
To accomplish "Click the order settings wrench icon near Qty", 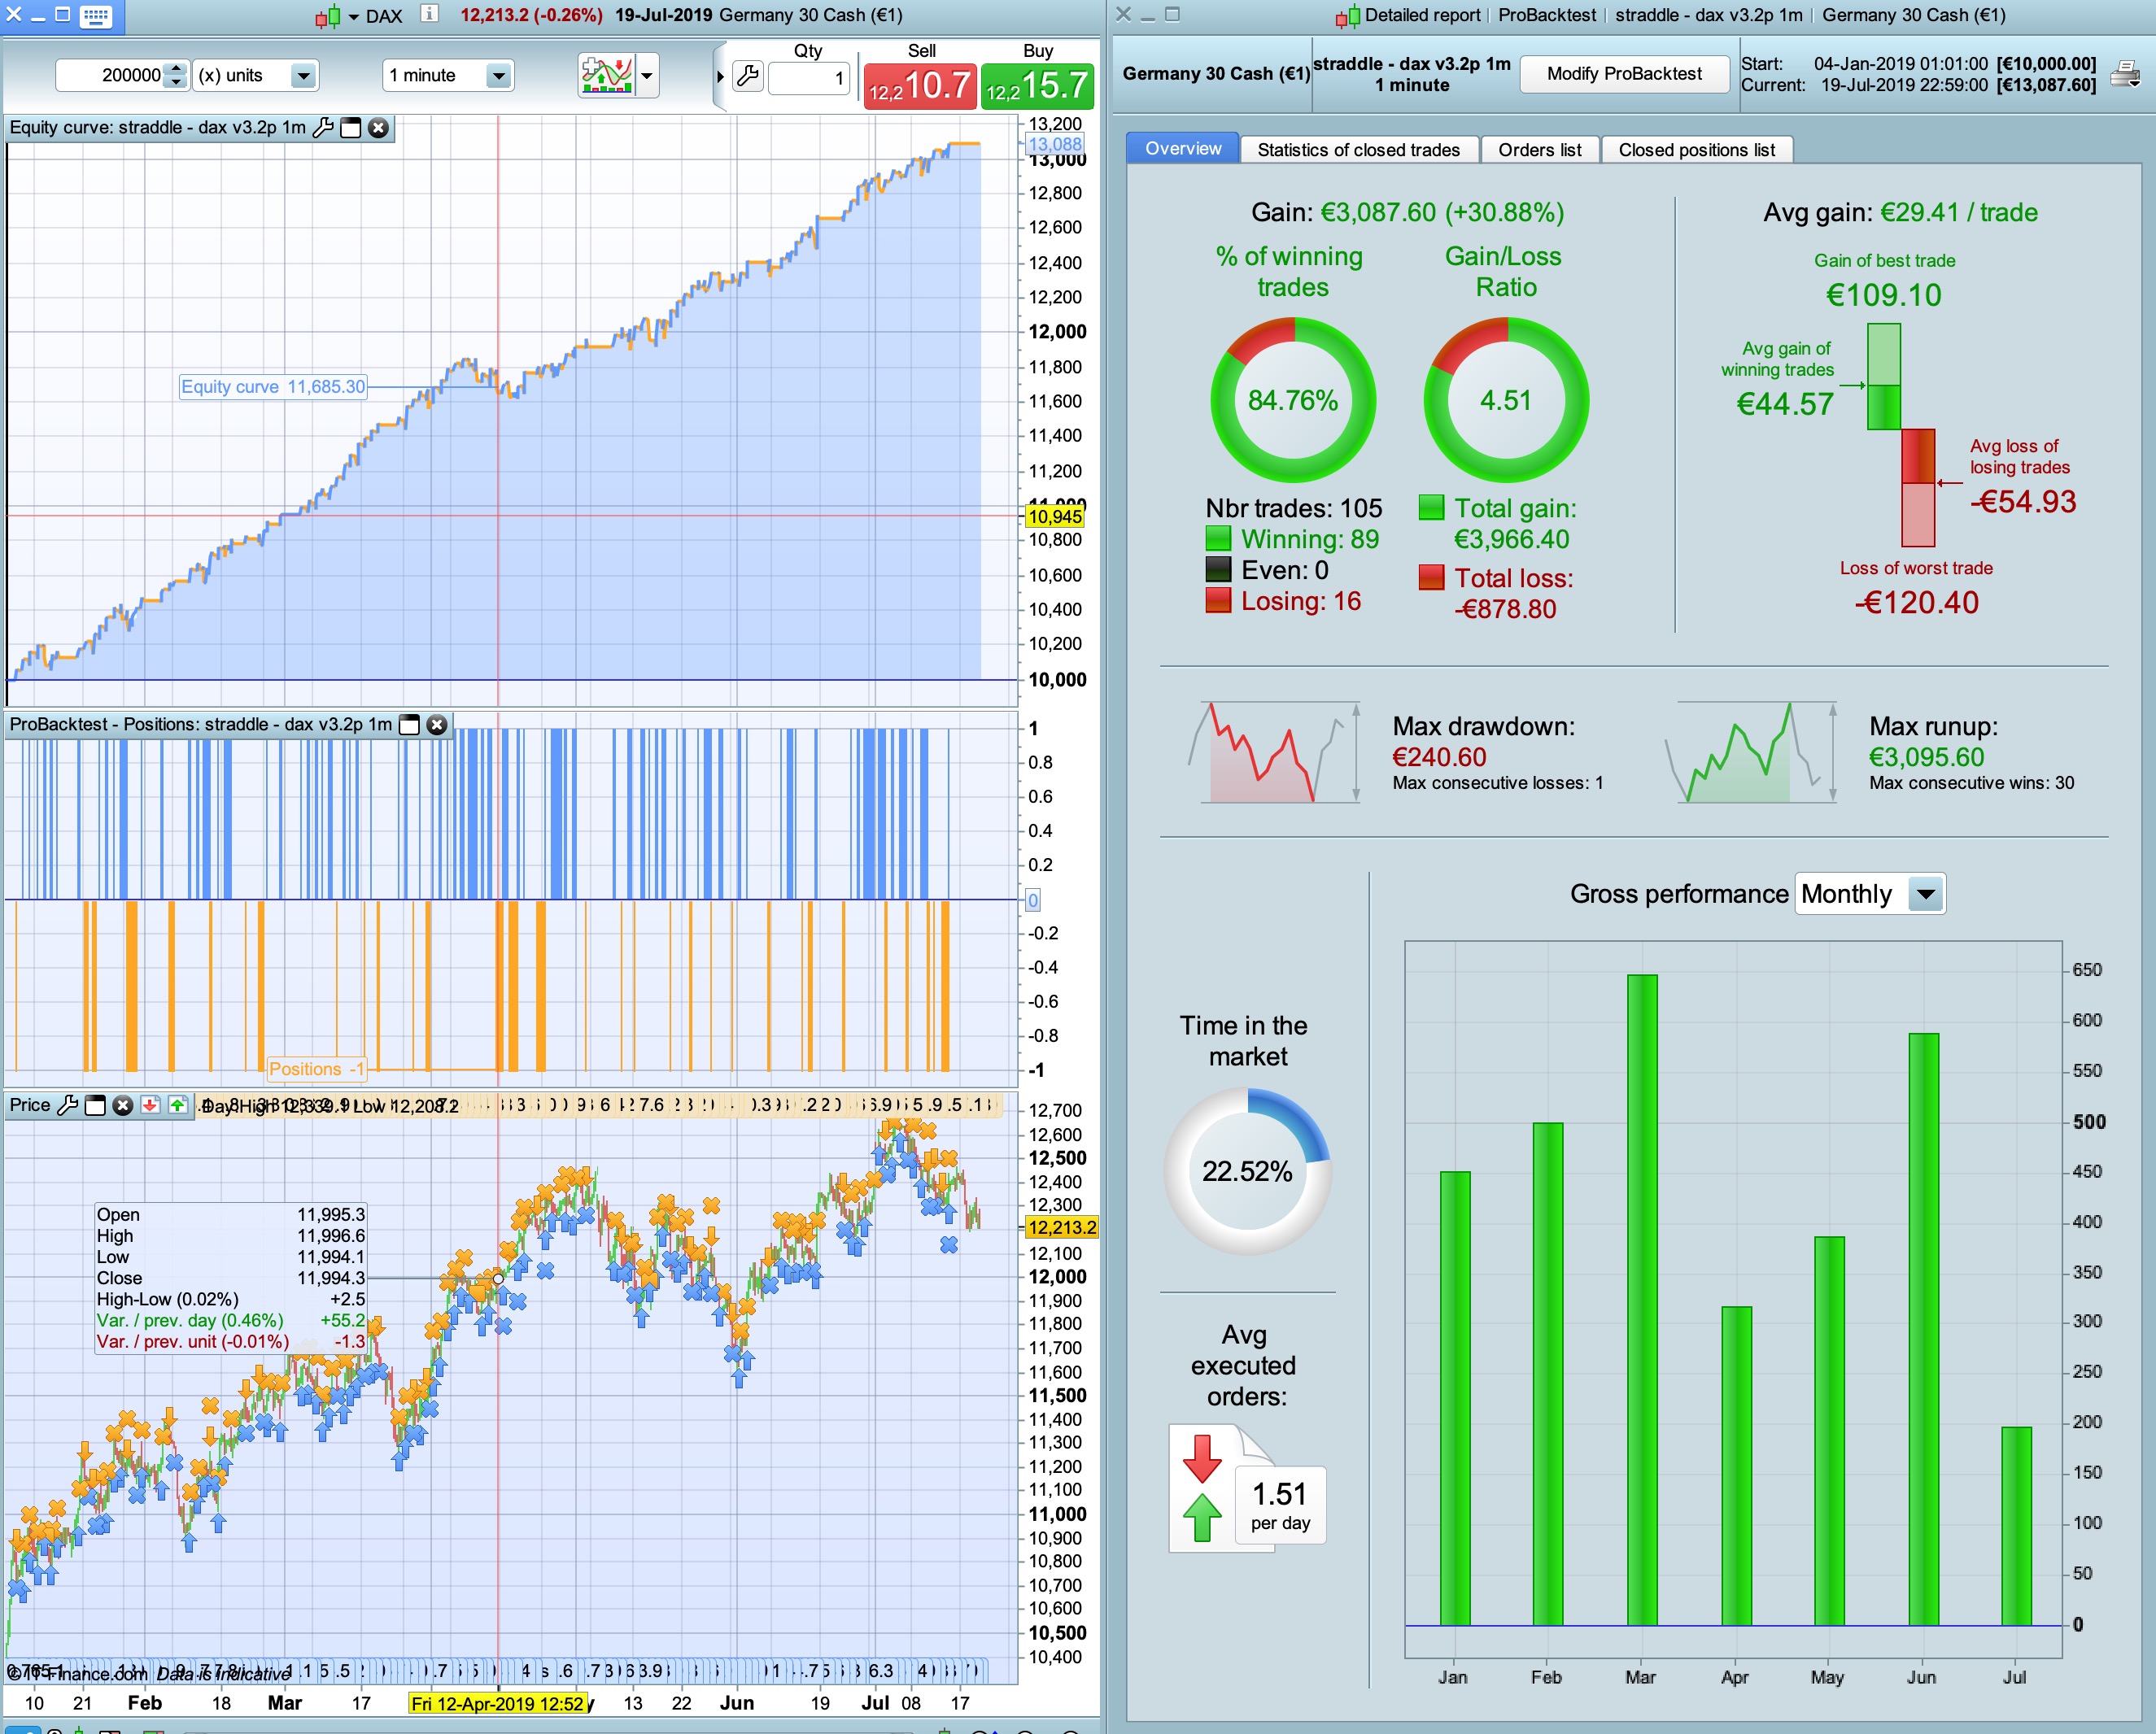I will coord(748,77).
